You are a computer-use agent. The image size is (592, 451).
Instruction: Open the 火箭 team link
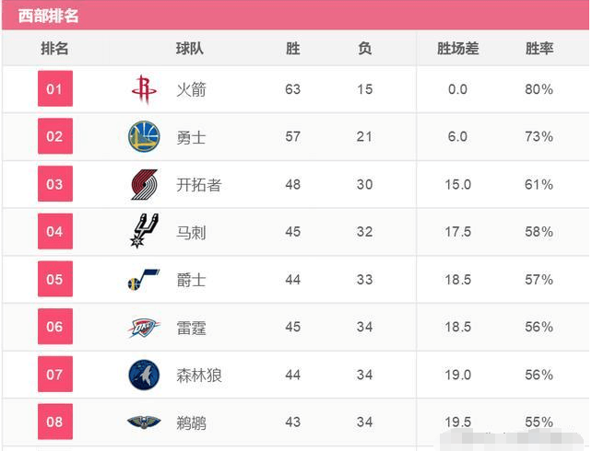(x=191, y=89)
